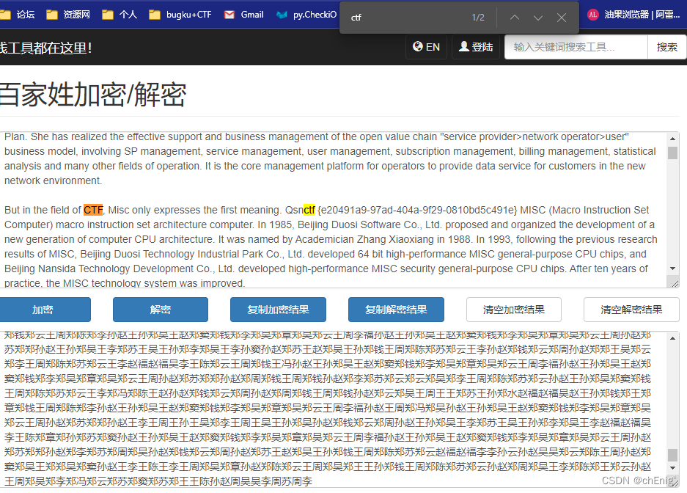
Task: Click 清空解密结果 button
Action: coord(631,310)
